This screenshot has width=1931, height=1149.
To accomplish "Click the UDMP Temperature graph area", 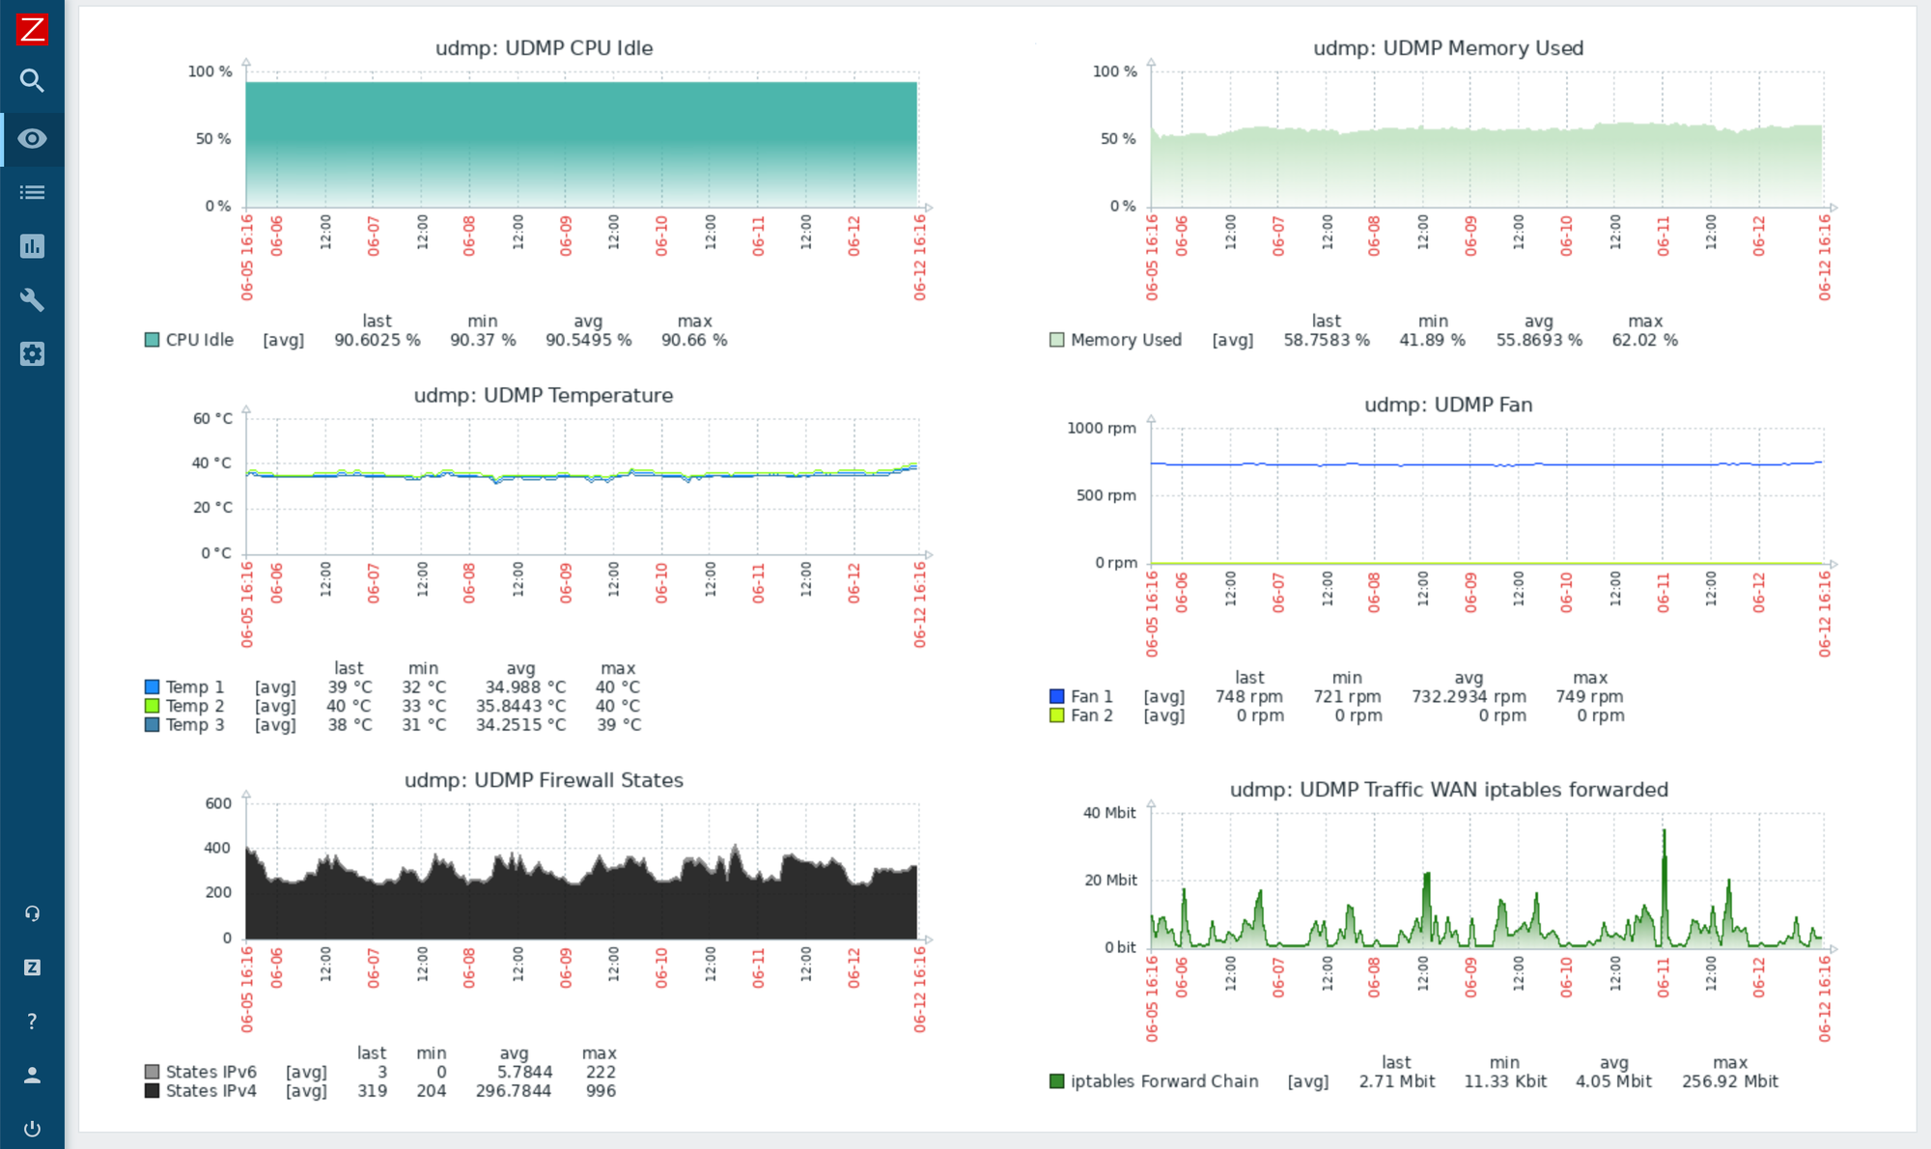I will [x=580, y=488].
